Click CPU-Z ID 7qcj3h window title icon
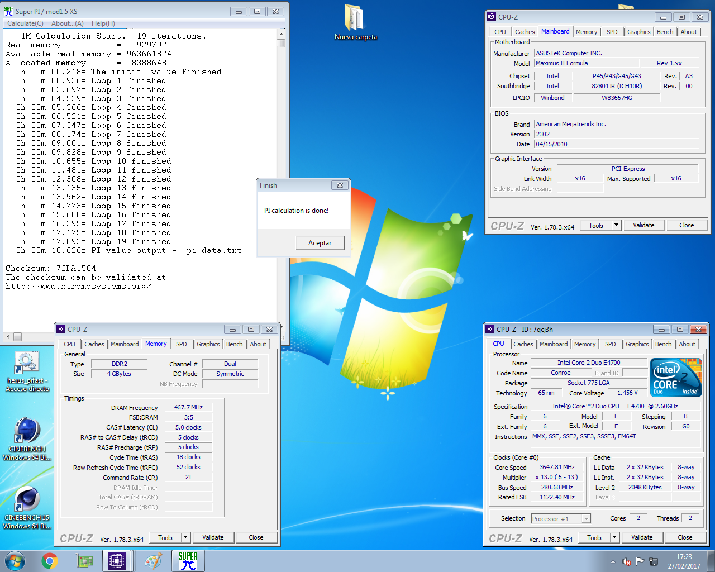Screen dimensions: 715x572 (x=490, y=329)
